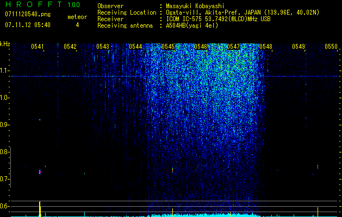Click the meteor echo near 0545 at 0.73 kHz
This screenshot has height=217, width=342.
[x=172, y=170]
